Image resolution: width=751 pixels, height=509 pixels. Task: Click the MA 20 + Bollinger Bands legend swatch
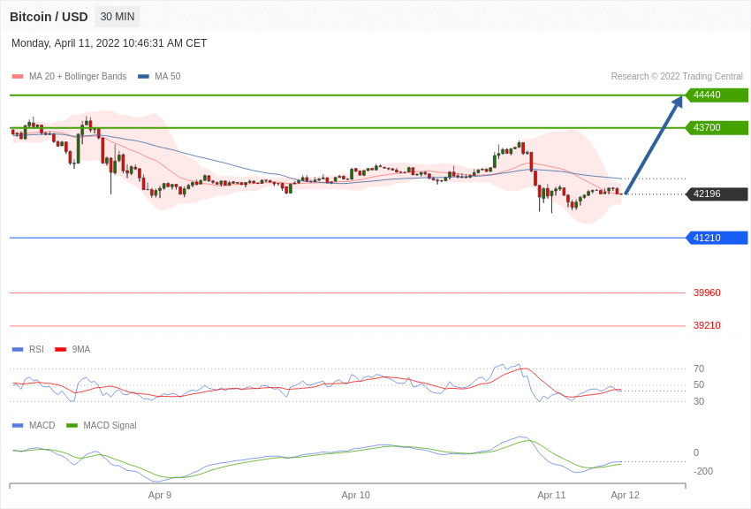[18, 77]
